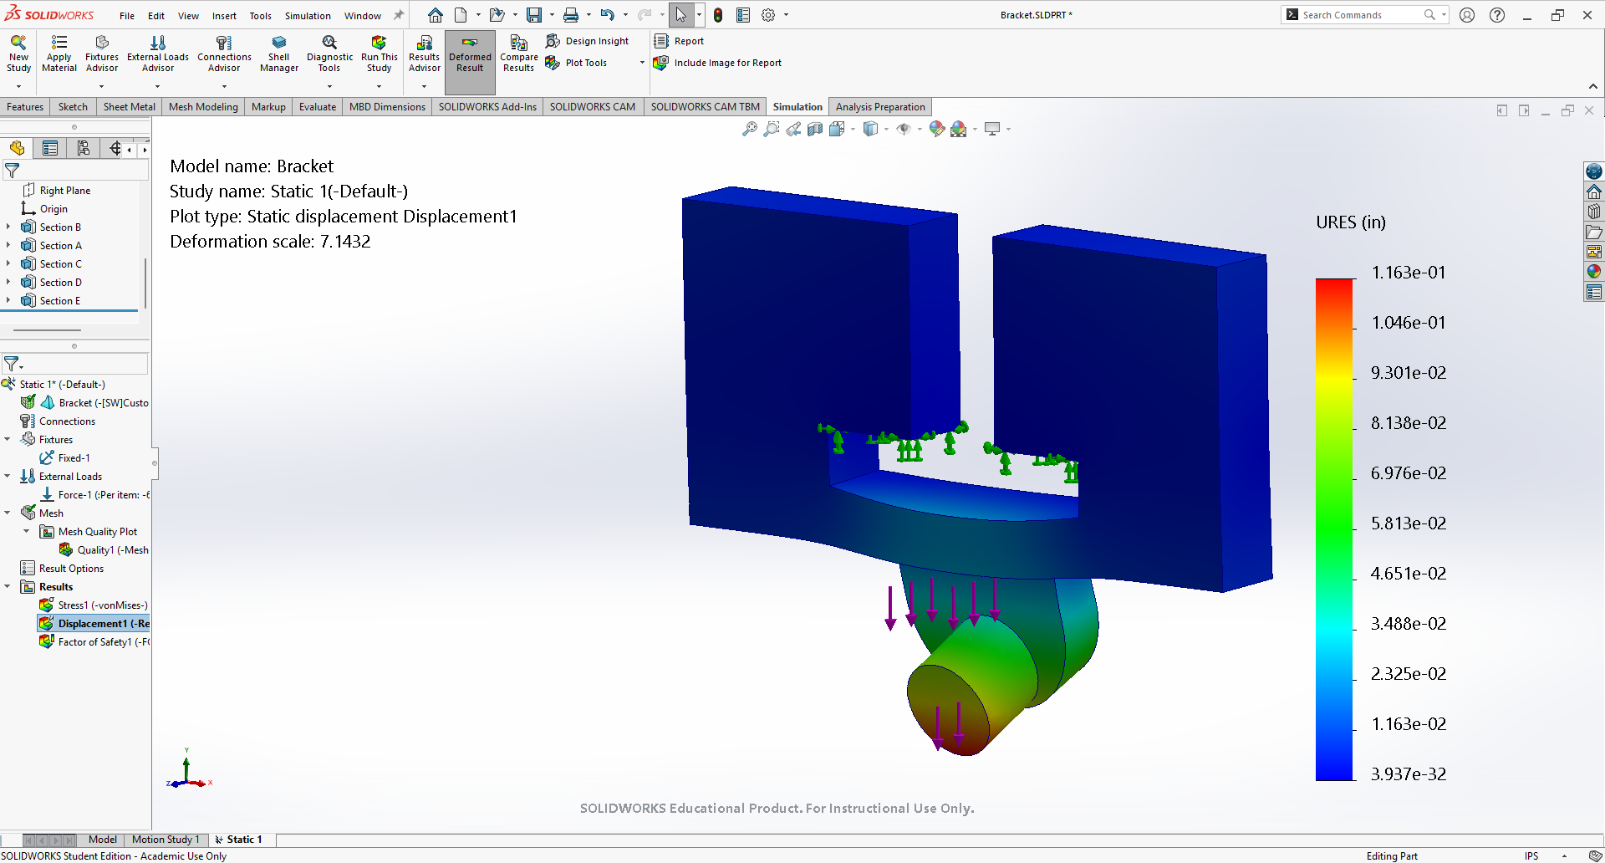Collapse the External Loads folder
Viewport: 1605px width, 863px height.
pyautogui.click(x=8, y=476)
